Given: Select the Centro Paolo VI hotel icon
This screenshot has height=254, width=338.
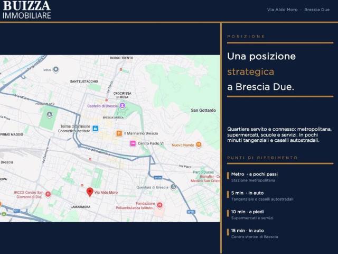Looking at the screenshot, I should click(133, 143).
